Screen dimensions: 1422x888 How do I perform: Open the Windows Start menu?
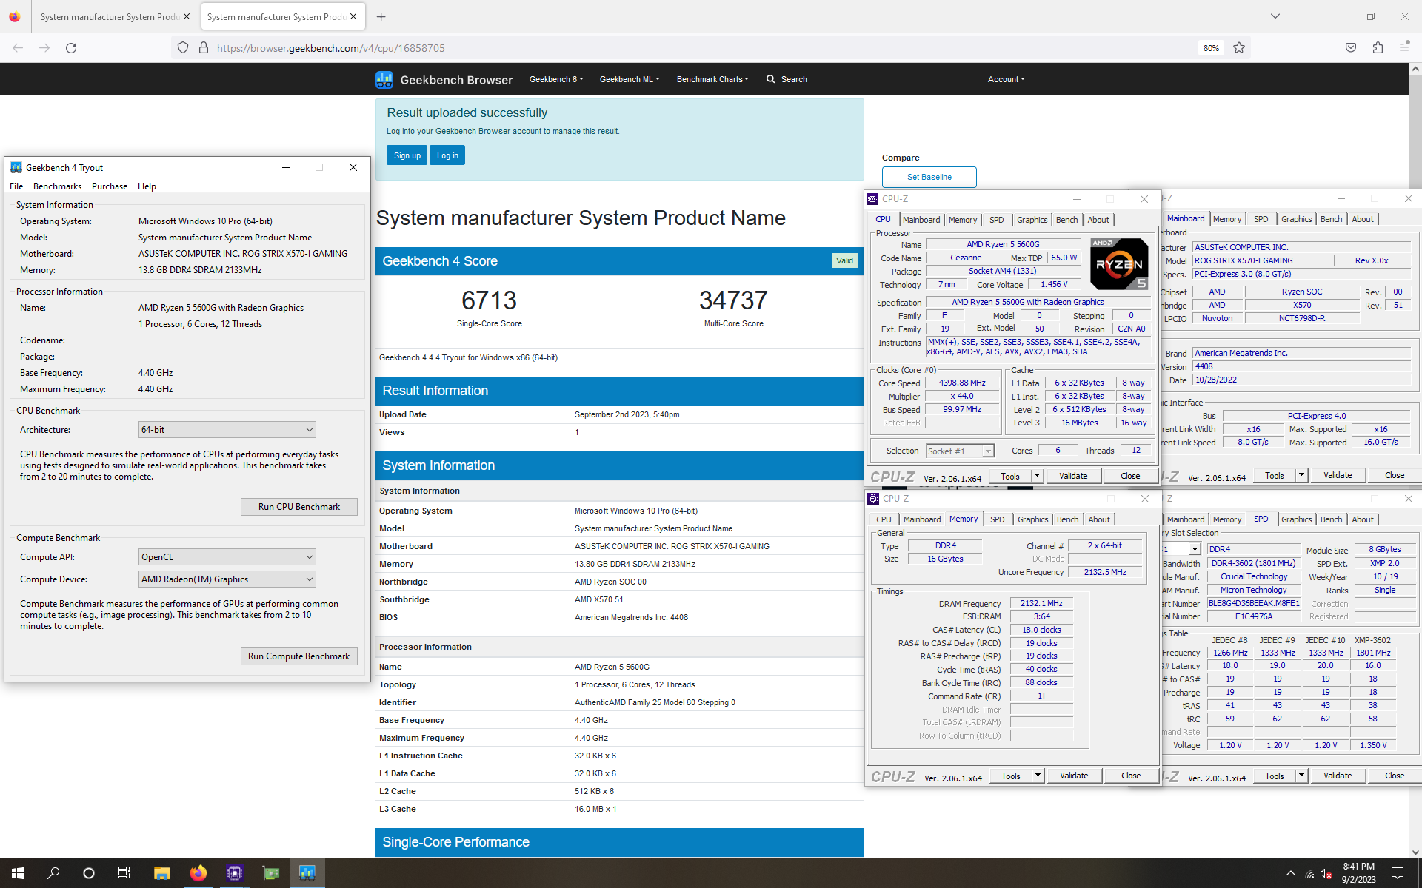(18, 873)
